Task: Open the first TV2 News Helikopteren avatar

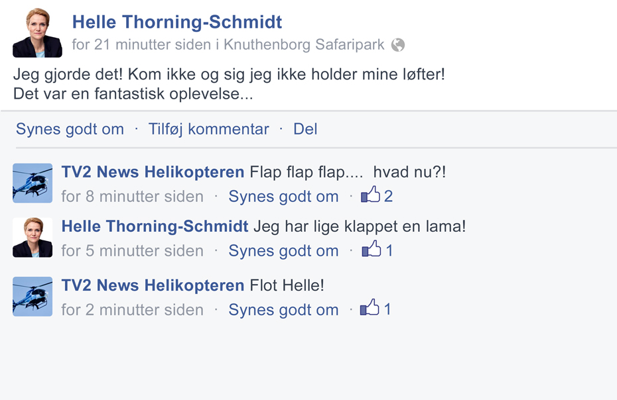Action: [x=33, y=183]
